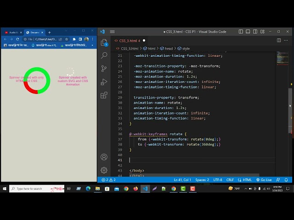Select the end of line sequence CRLF
Screen dimensions: 294x220
click(x=230, y=180)
